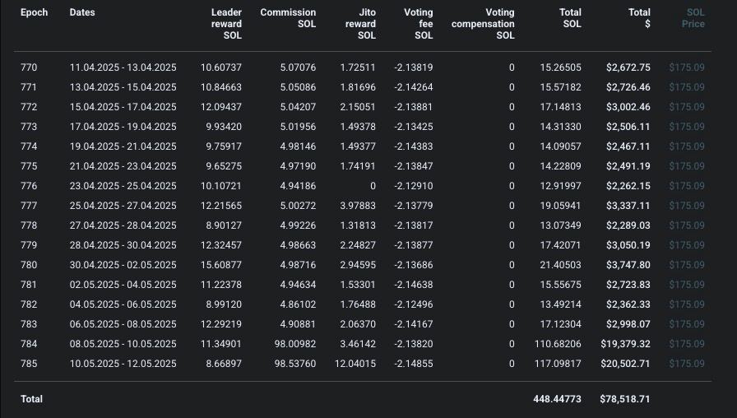Click the Epoch column header

[x=34, y=12]
